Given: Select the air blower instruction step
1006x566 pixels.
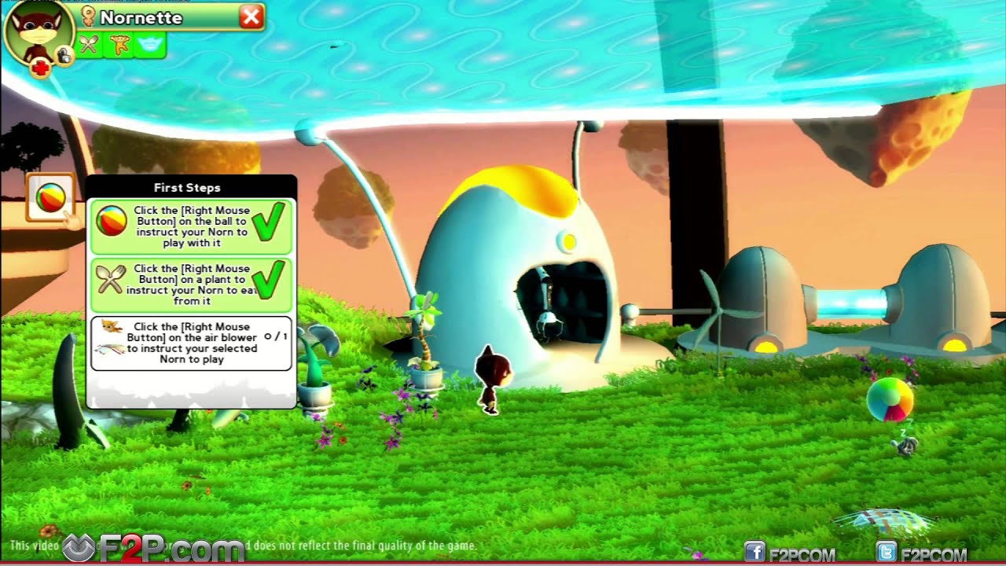Looking at the screenshot, I should click(x=192, y=343).
